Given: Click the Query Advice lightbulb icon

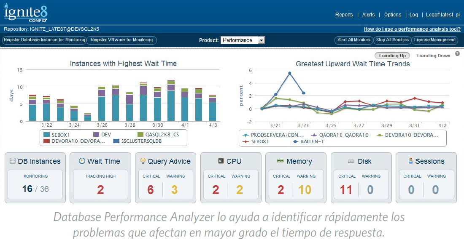Looking at the screenshot, I should click(143, 161).
